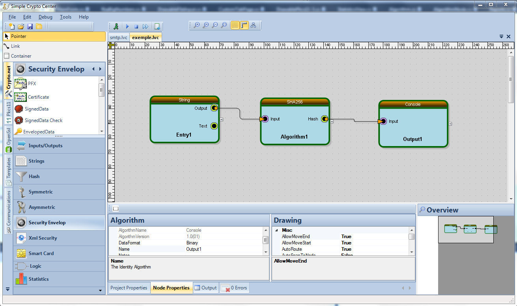Open the File menu
Viewport: 517px width, 306px height.
point(12,17)
